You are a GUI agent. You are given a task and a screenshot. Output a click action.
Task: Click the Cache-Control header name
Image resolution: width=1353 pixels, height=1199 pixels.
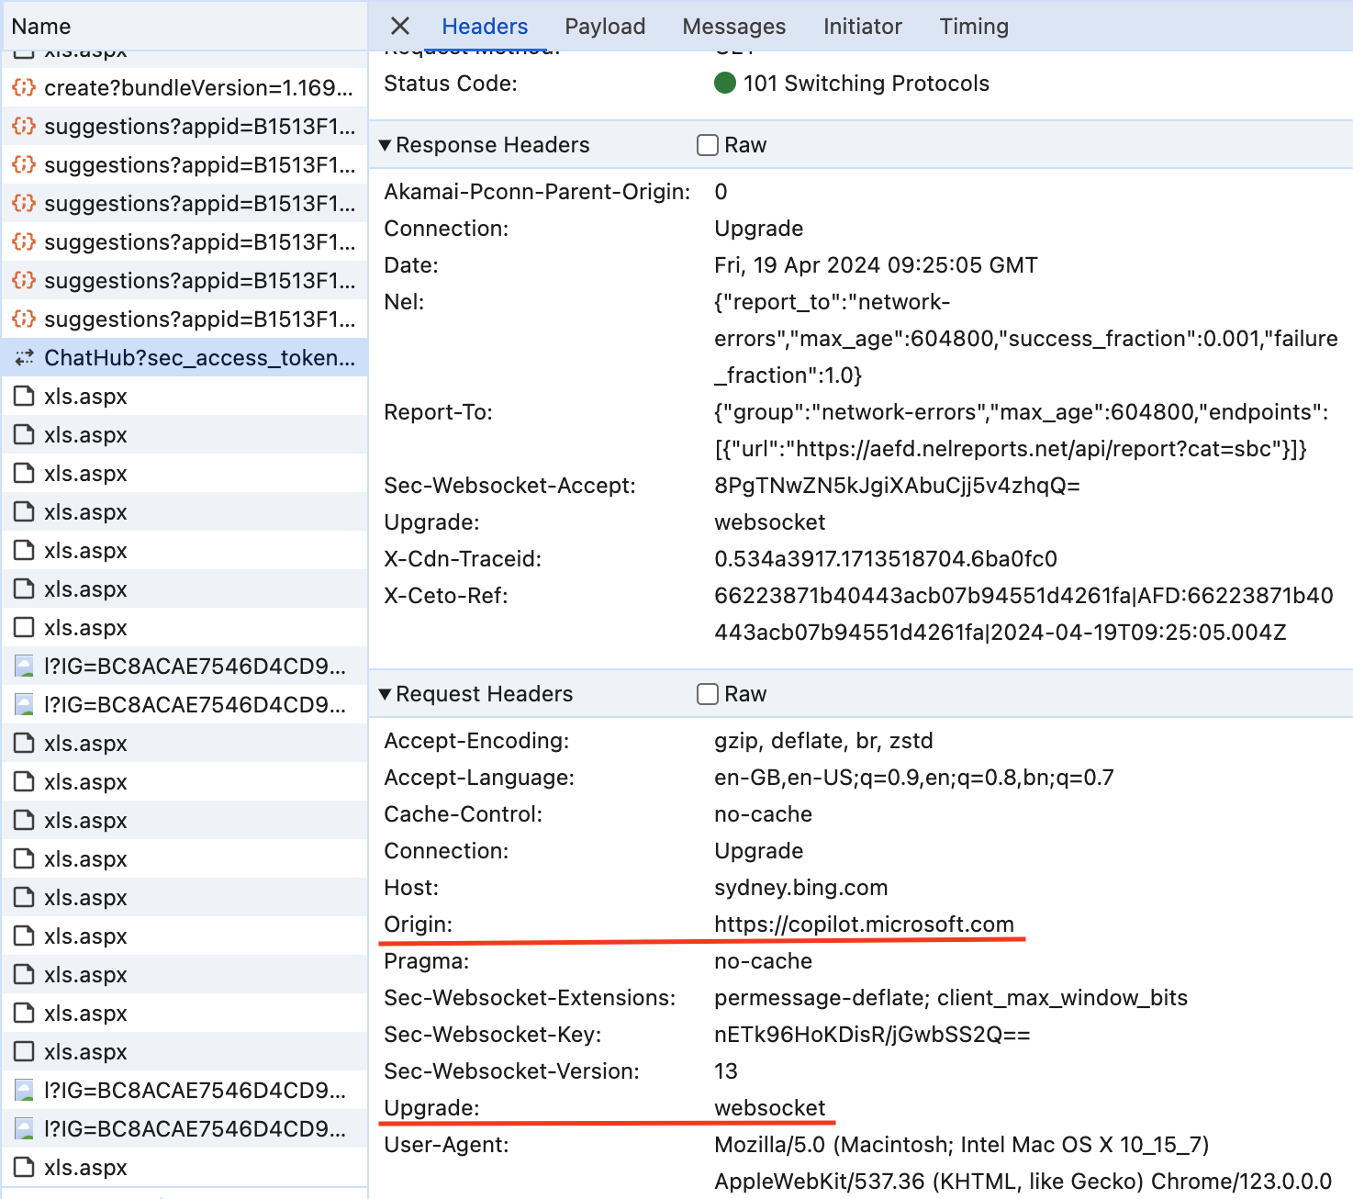point(463,814)
